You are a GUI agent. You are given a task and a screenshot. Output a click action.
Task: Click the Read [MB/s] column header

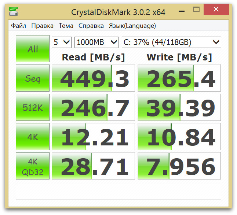click(x=94, y=58)
